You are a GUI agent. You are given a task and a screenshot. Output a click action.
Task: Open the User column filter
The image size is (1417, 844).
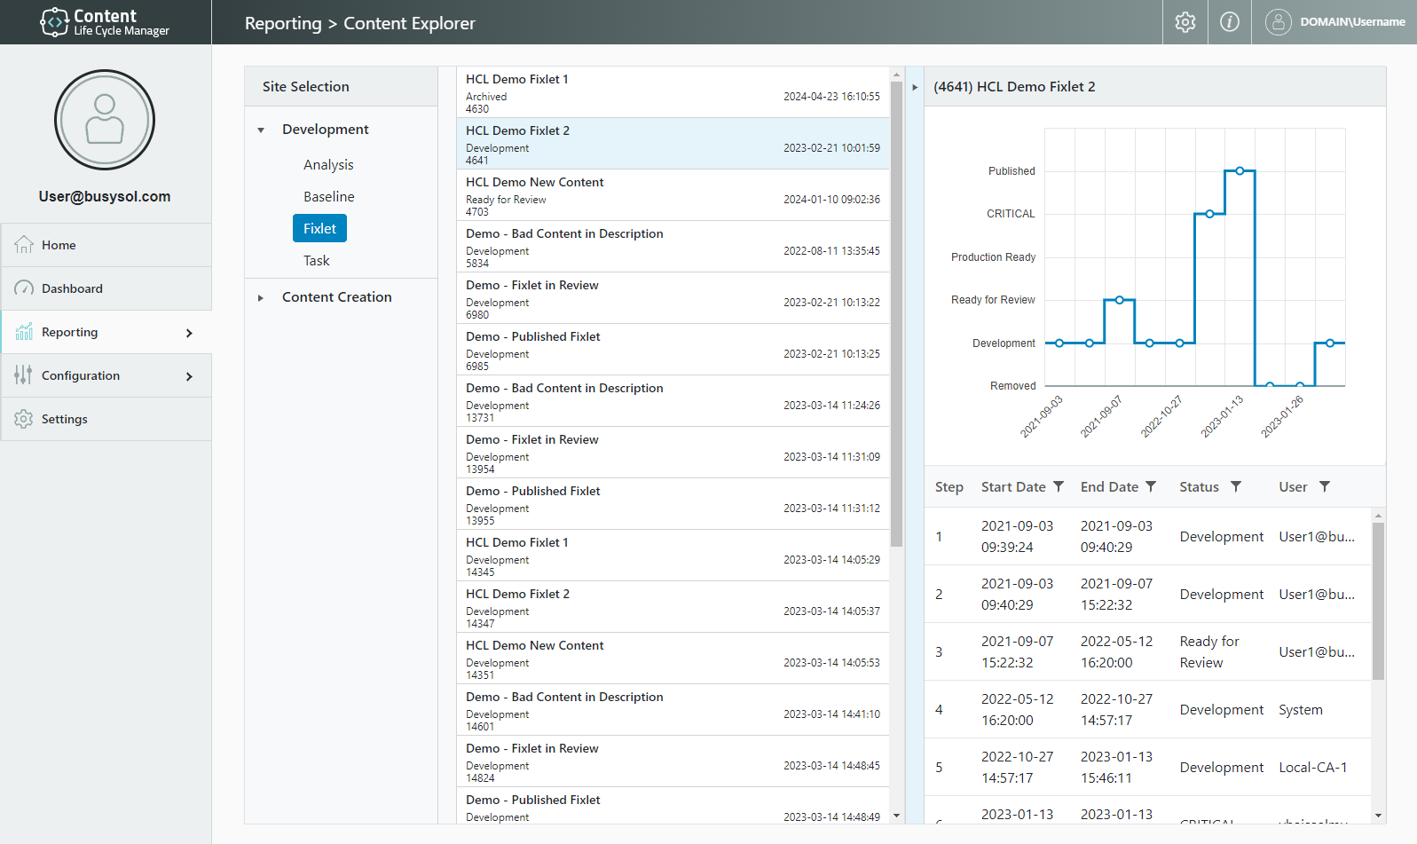[1325, 486]
